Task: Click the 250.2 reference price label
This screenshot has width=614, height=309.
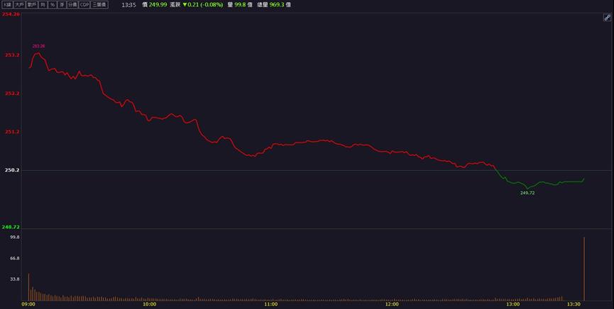Action: (x=12, y=170)
